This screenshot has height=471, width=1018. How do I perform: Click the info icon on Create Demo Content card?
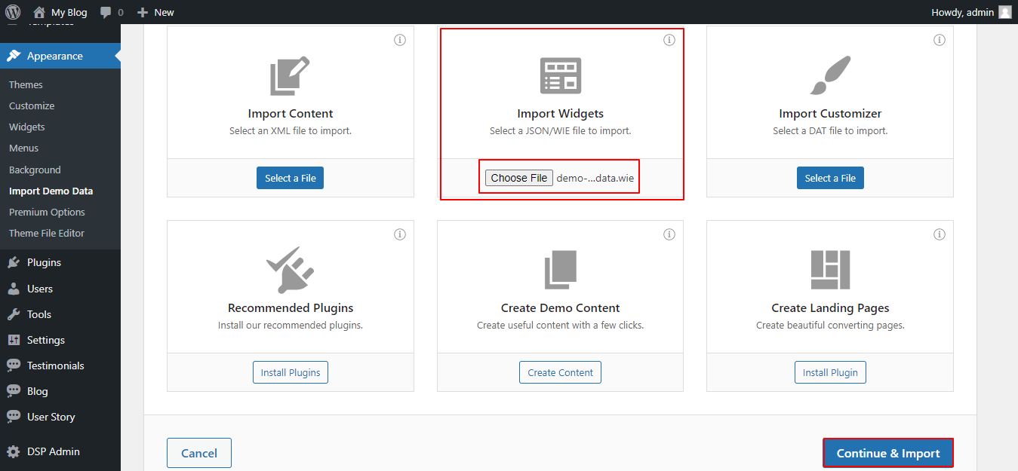tap(669, 234)
